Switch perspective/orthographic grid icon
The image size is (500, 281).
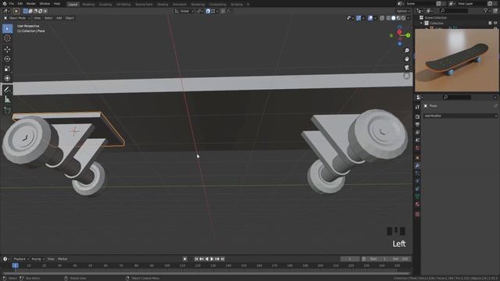click(x=406, y=76)
